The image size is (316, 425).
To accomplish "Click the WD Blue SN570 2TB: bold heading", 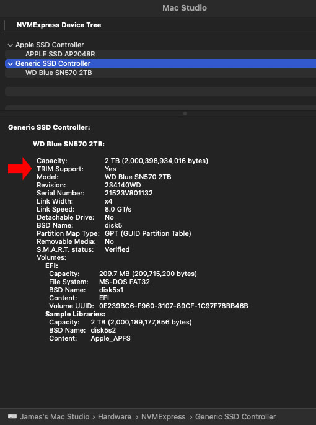I will click(69, 144).
